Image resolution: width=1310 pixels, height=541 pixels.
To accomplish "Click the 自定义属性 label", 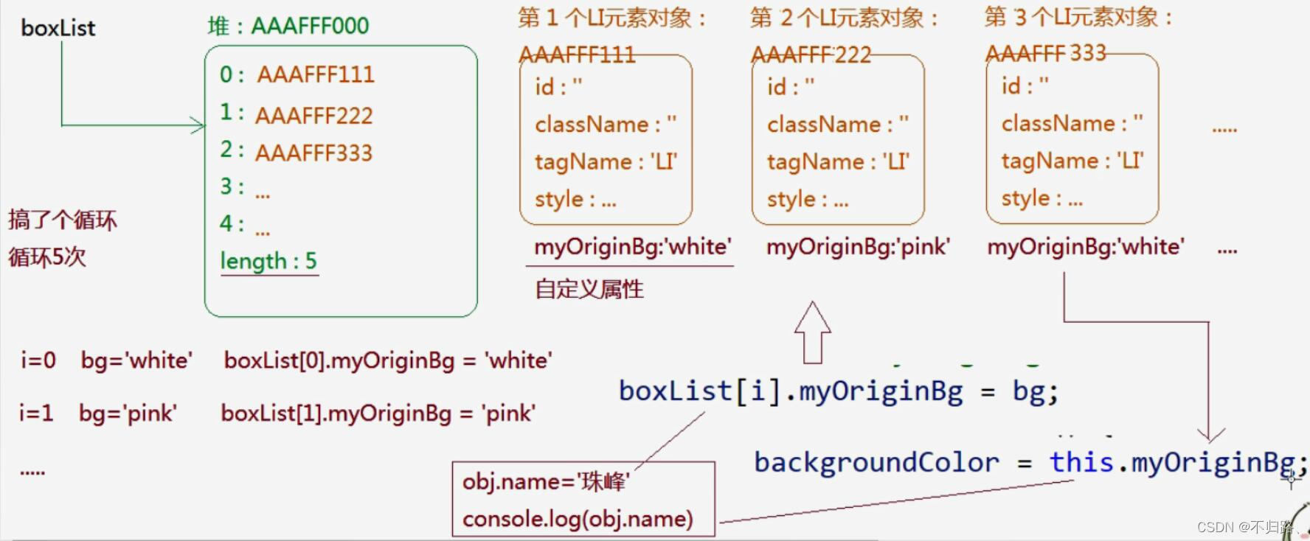I will [x=589, y=289].
